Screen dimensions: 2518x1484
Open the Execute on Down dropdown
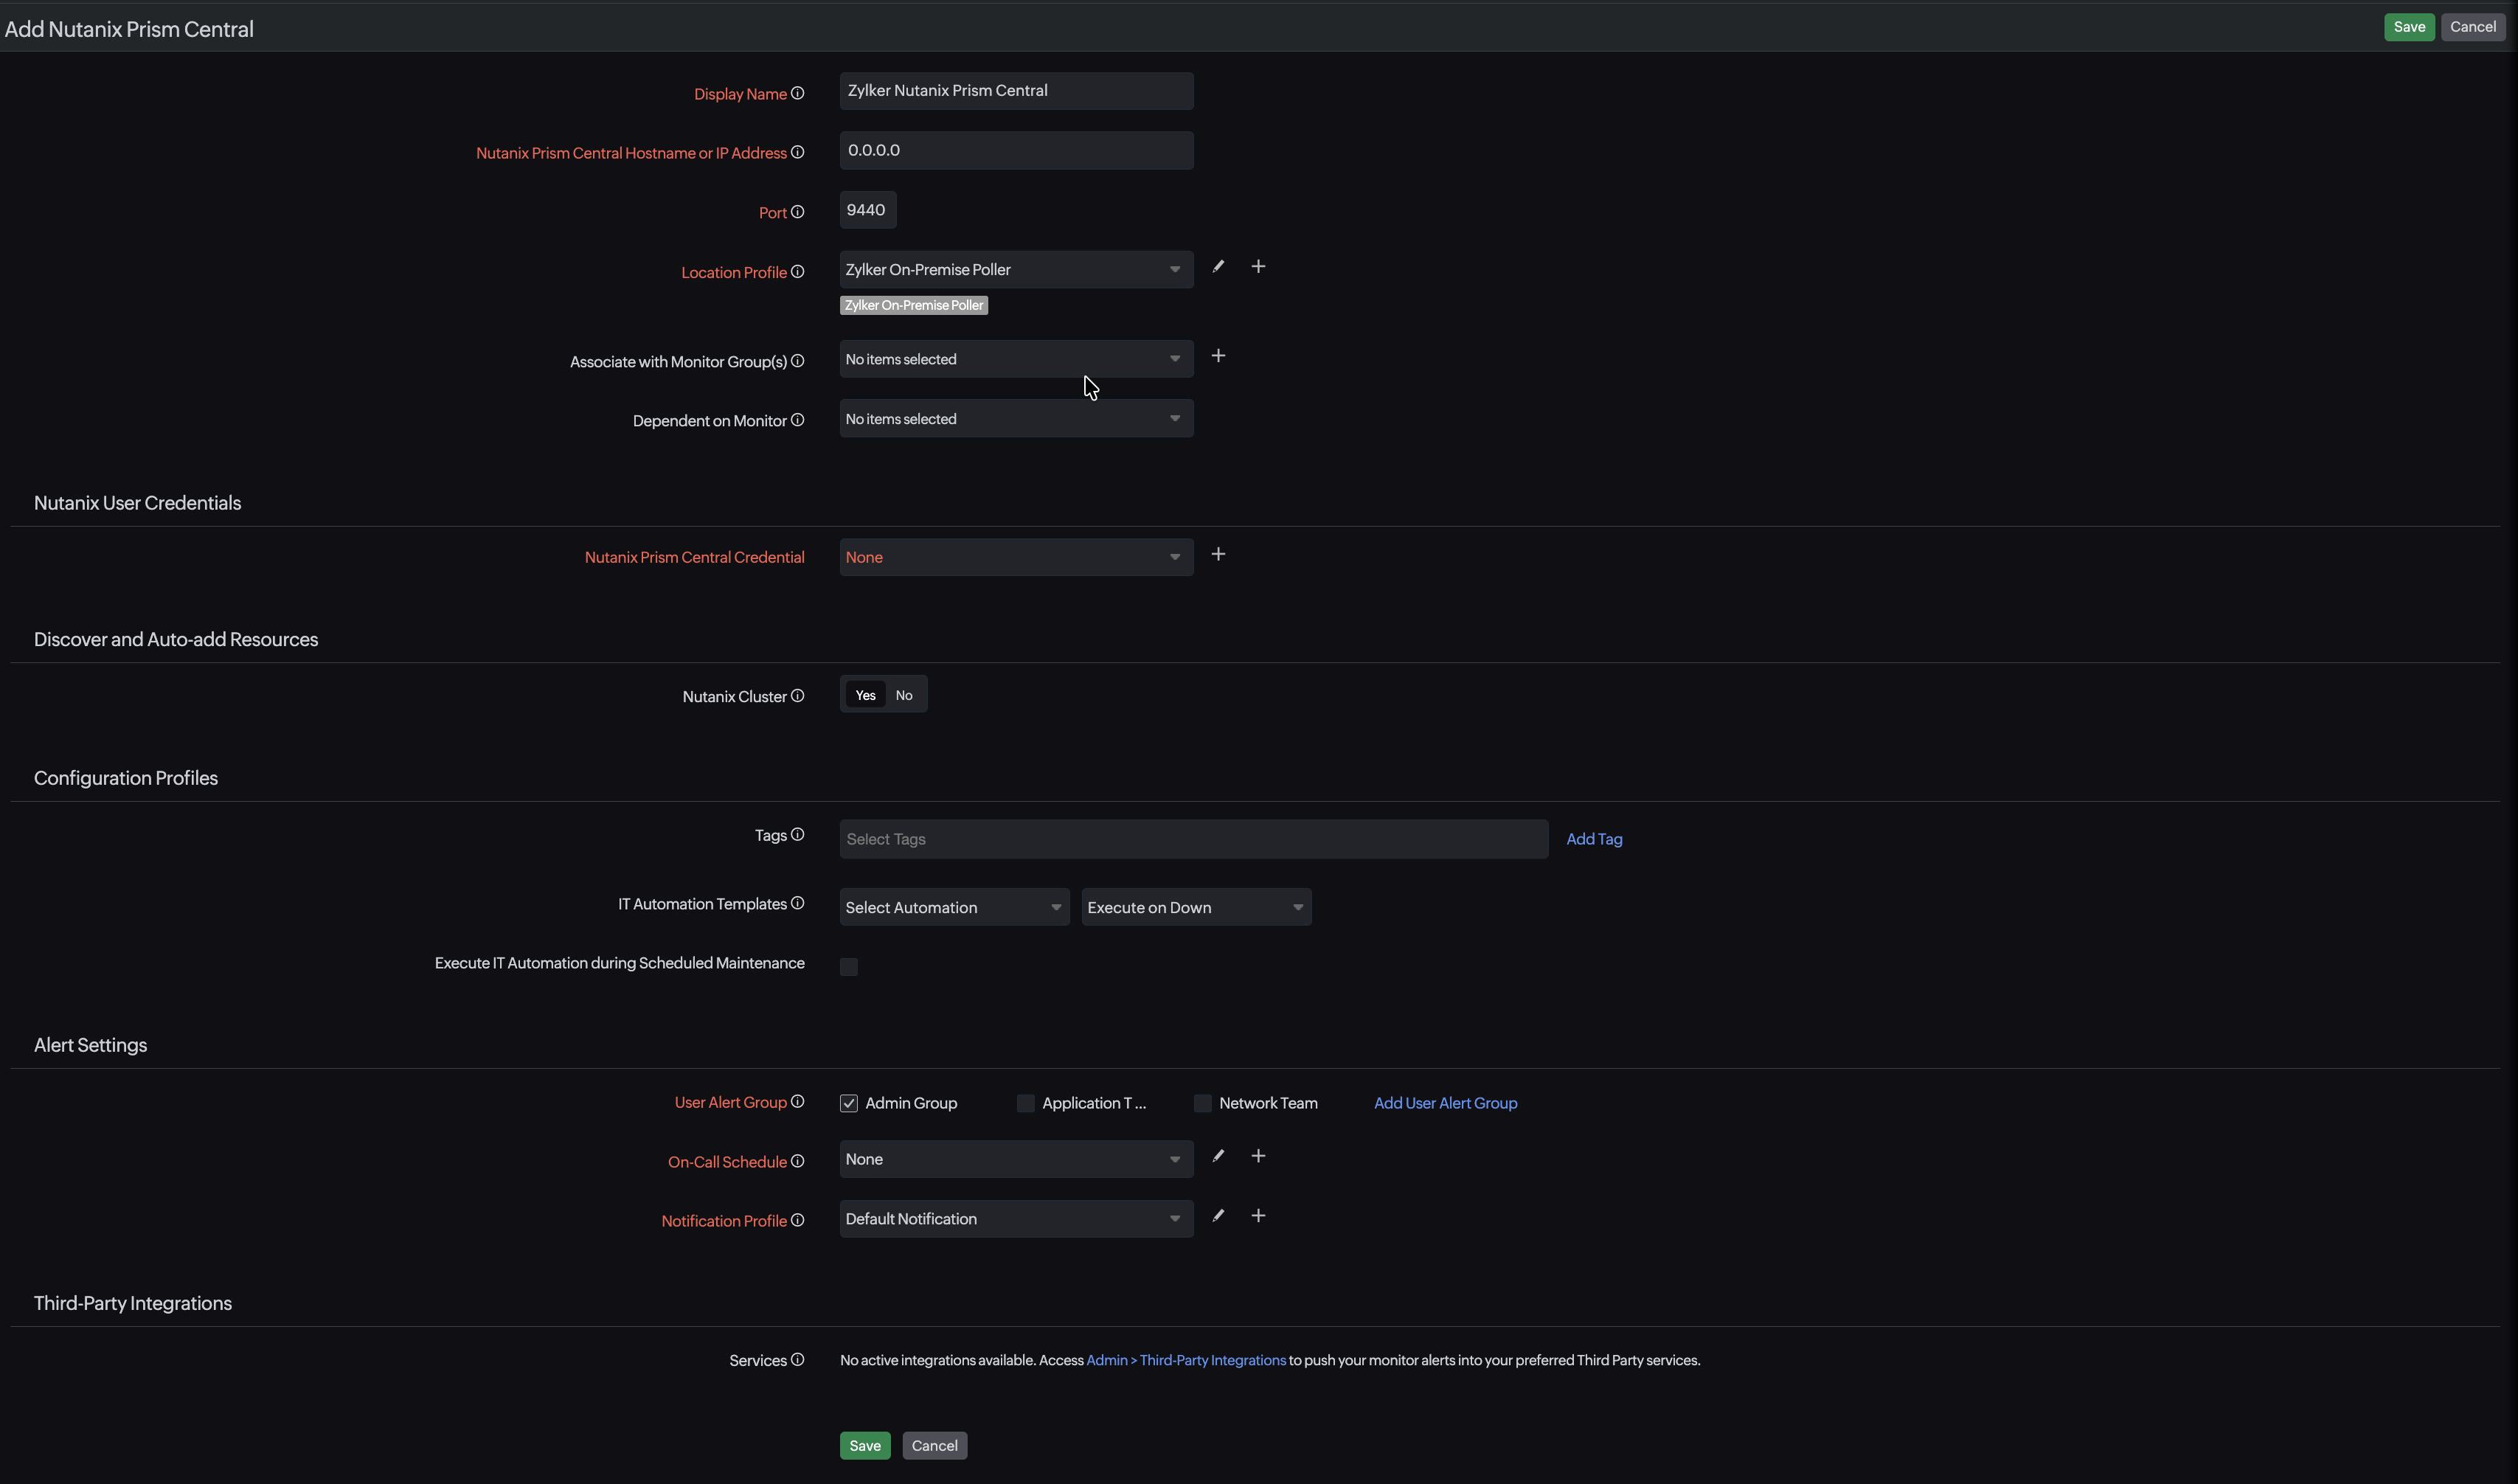[1196, 907]
